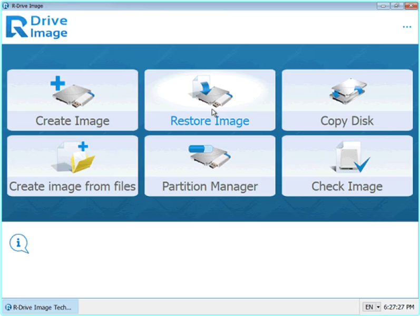Click the folder icon for Create image from files
The image size is (420, 316).
coord(73,157)
